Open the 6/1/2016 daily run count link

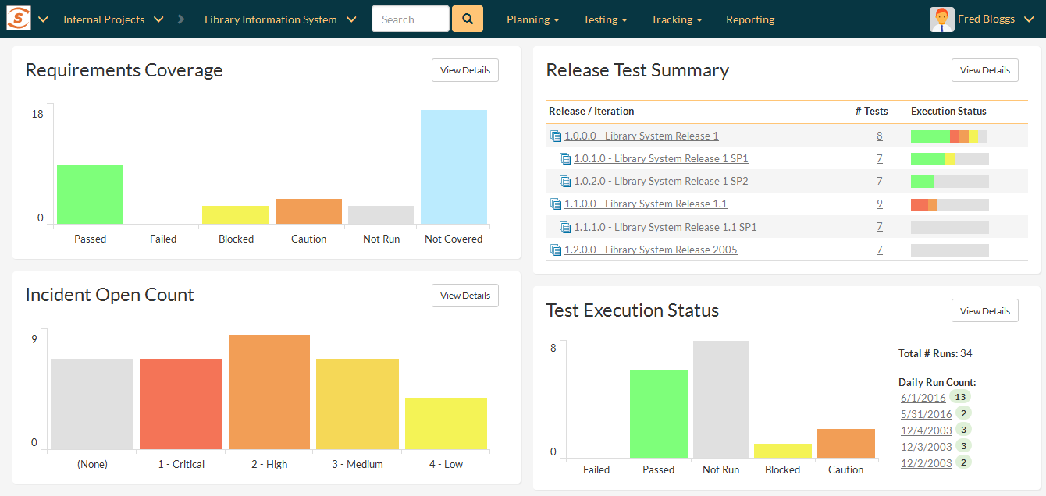[923, 398]
